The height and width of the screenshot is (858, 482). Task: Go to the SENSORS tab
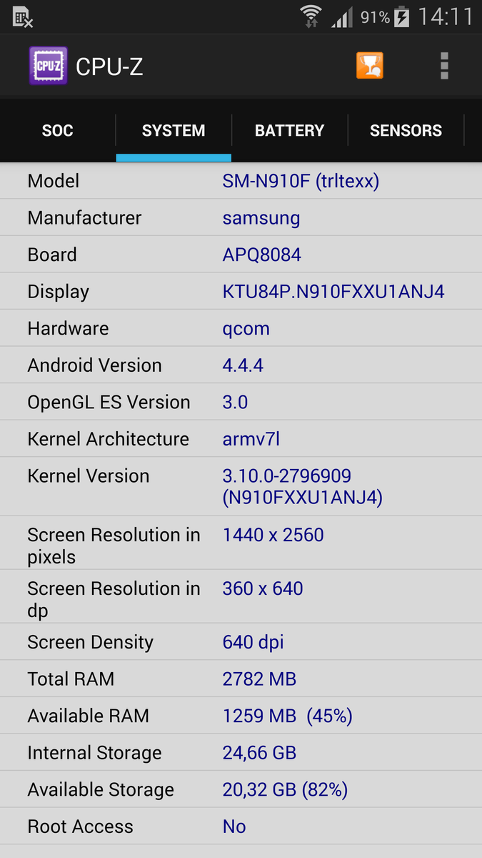[406, 131]
